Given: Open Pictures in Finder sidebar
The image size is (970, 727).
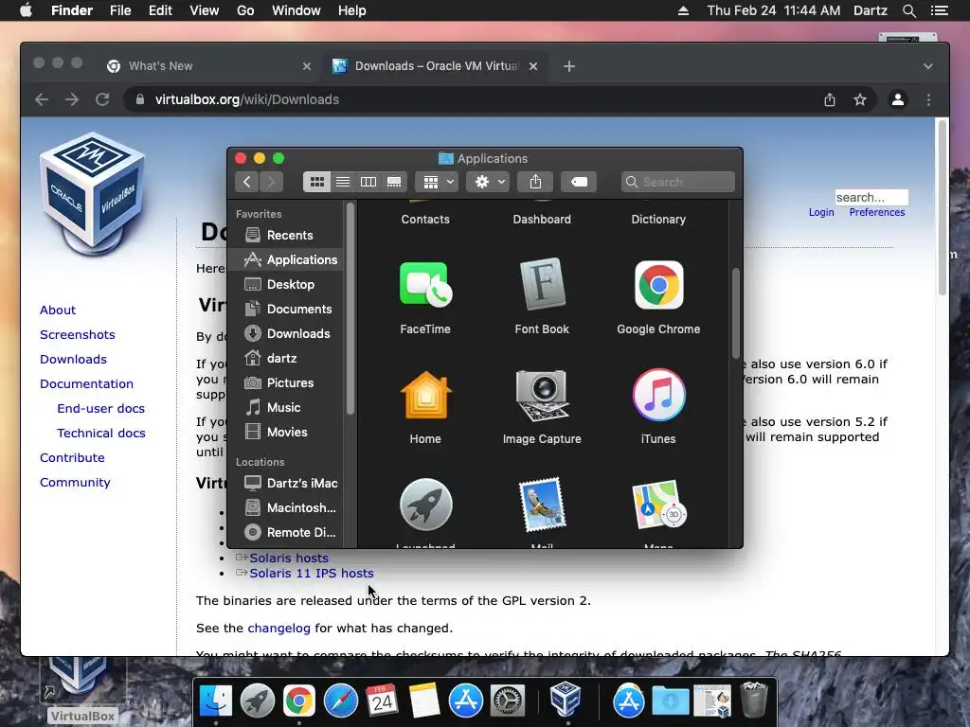Looking at the screenshot, I should 285,382.
